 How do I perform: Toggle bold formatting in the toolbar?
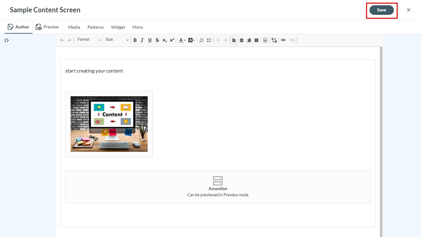(135, 40)
